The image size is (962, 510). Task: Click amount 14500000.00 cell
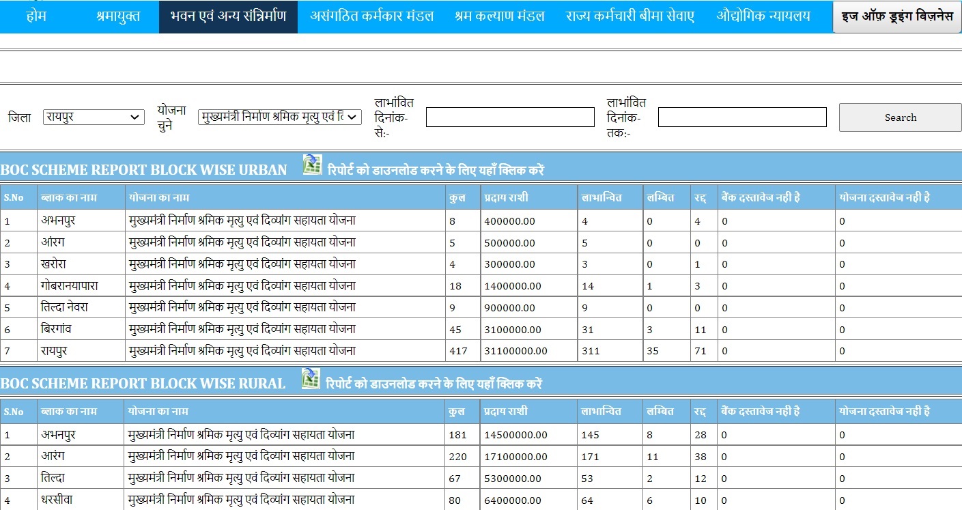529,435
